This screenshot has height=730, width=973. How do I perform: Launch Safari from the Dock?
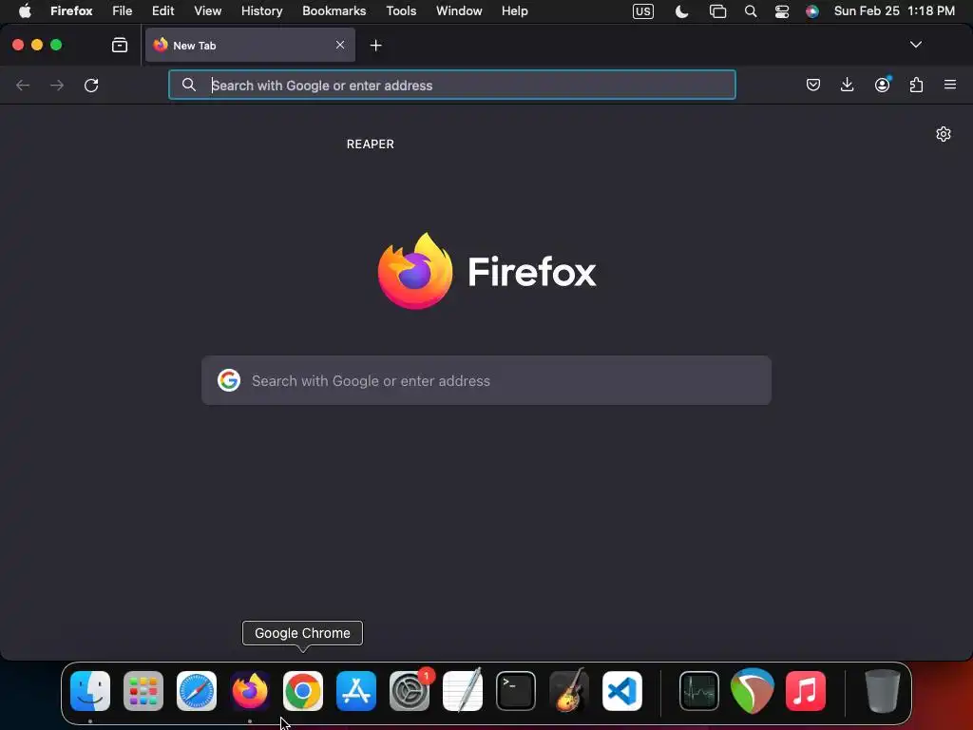point(197,691)
